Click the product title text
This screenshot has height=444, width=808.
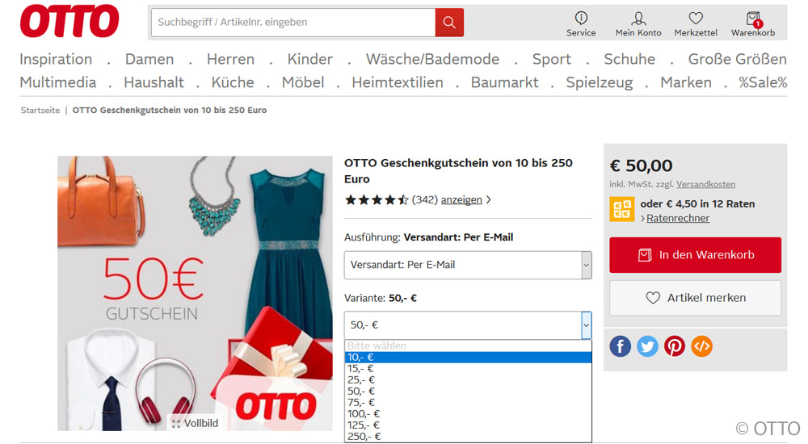458,171
